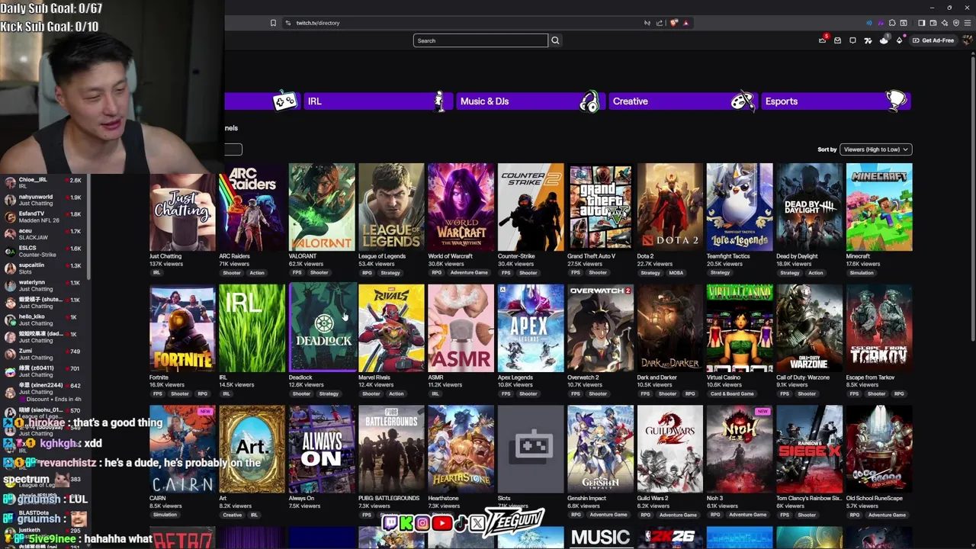Screen dimensions: 976x549
Task: Click the Get Ad-Free button
Action: [932, 40]
